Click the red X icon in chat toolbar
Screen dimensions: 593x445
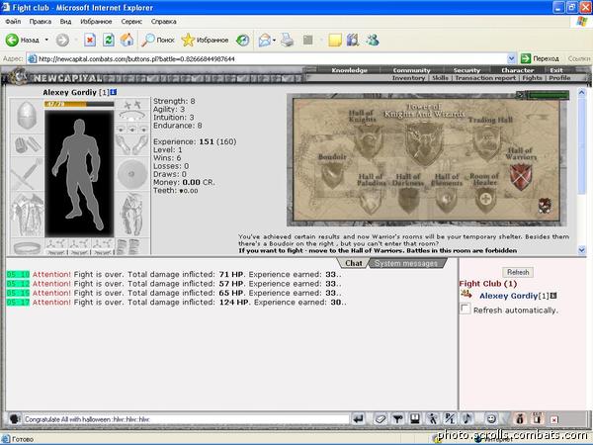coord(553,419)
